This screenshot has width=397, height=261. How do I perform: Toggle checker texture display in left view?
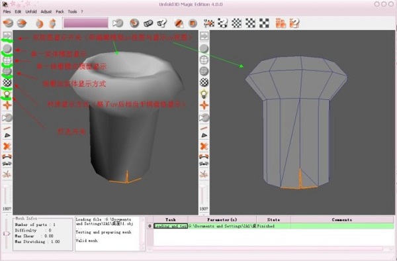pyautogui.click(x=7, y=82)
